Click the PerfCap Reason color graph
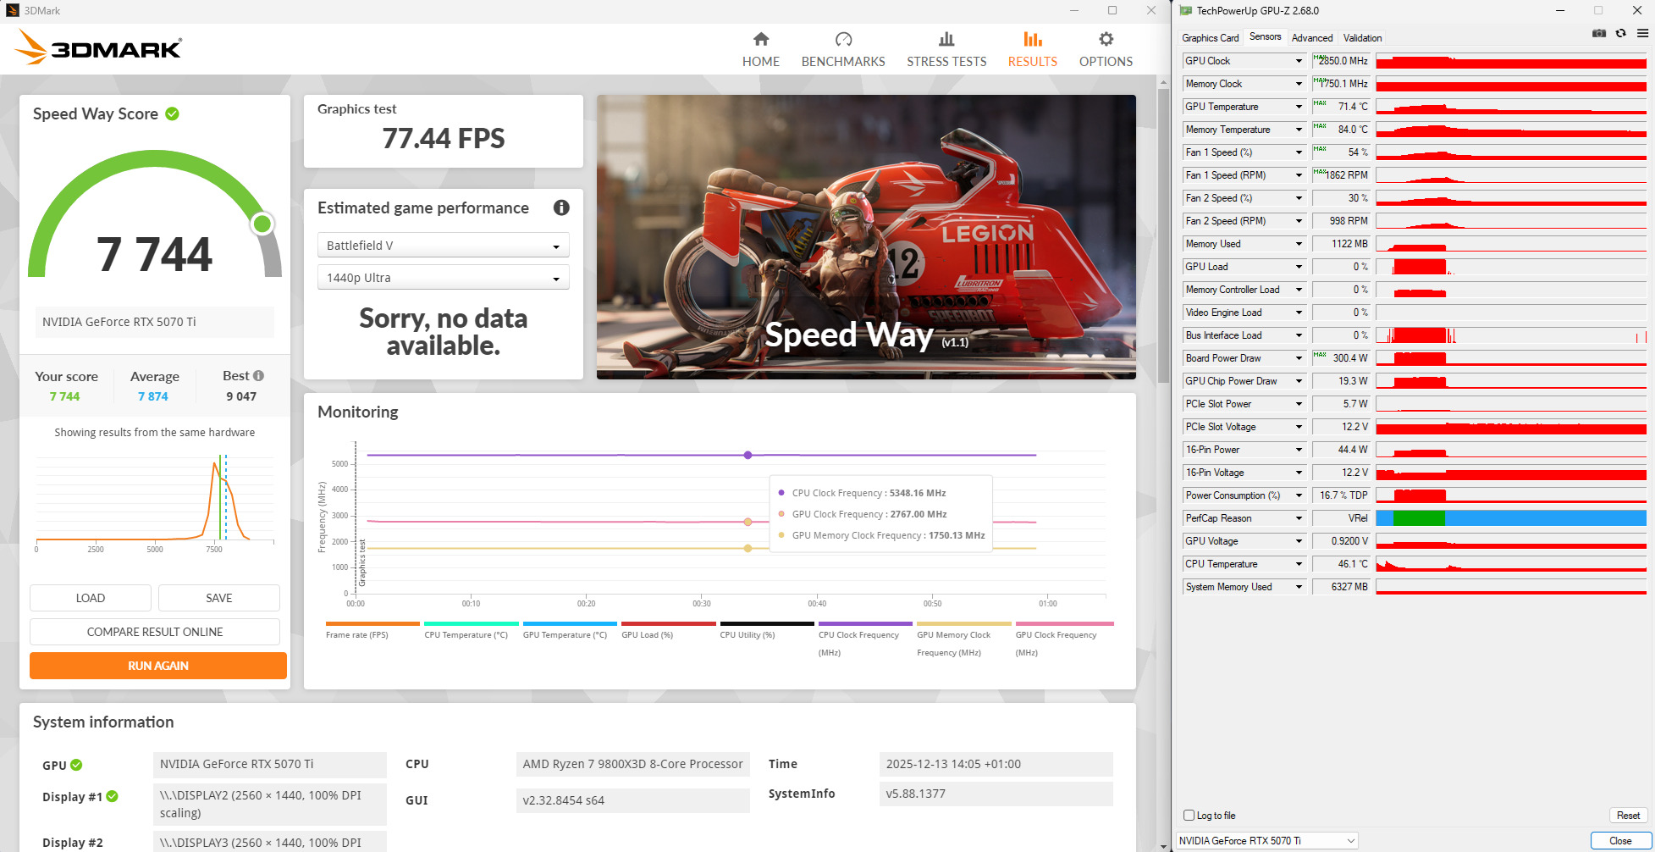This screenshot has height=852, width=1655. (1511, 518)
